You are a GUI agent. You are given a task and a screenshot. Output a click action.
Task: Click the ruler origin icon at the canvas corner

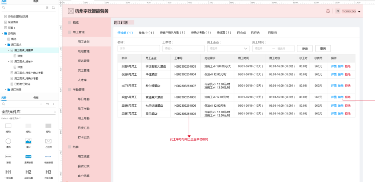(60, 3)
